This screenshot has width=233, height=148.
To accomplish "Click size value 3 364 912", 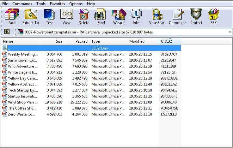I will [54, 72].
